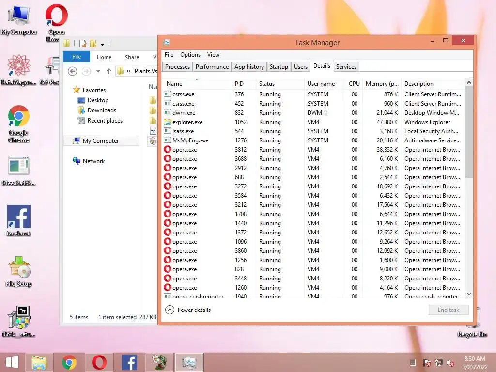Open the Action Center flag tray icon
496x372 pixels.
pos(427,363)
